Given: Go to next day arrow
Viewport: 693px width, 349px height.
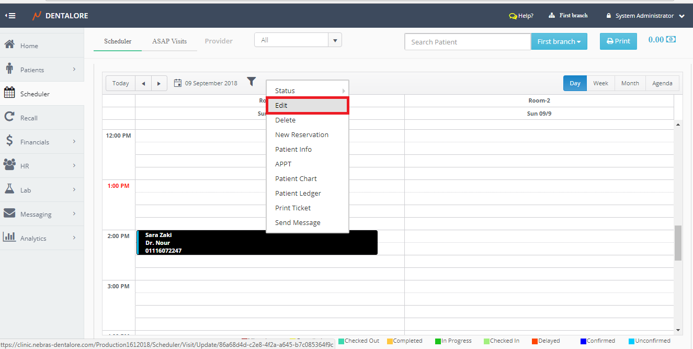Looking at the screenshot, I should click(x=159, y=83).
